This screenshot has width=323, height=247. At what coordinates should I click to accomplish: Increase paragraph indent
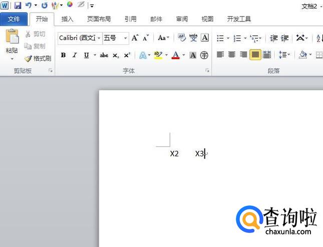click(285, 38)
